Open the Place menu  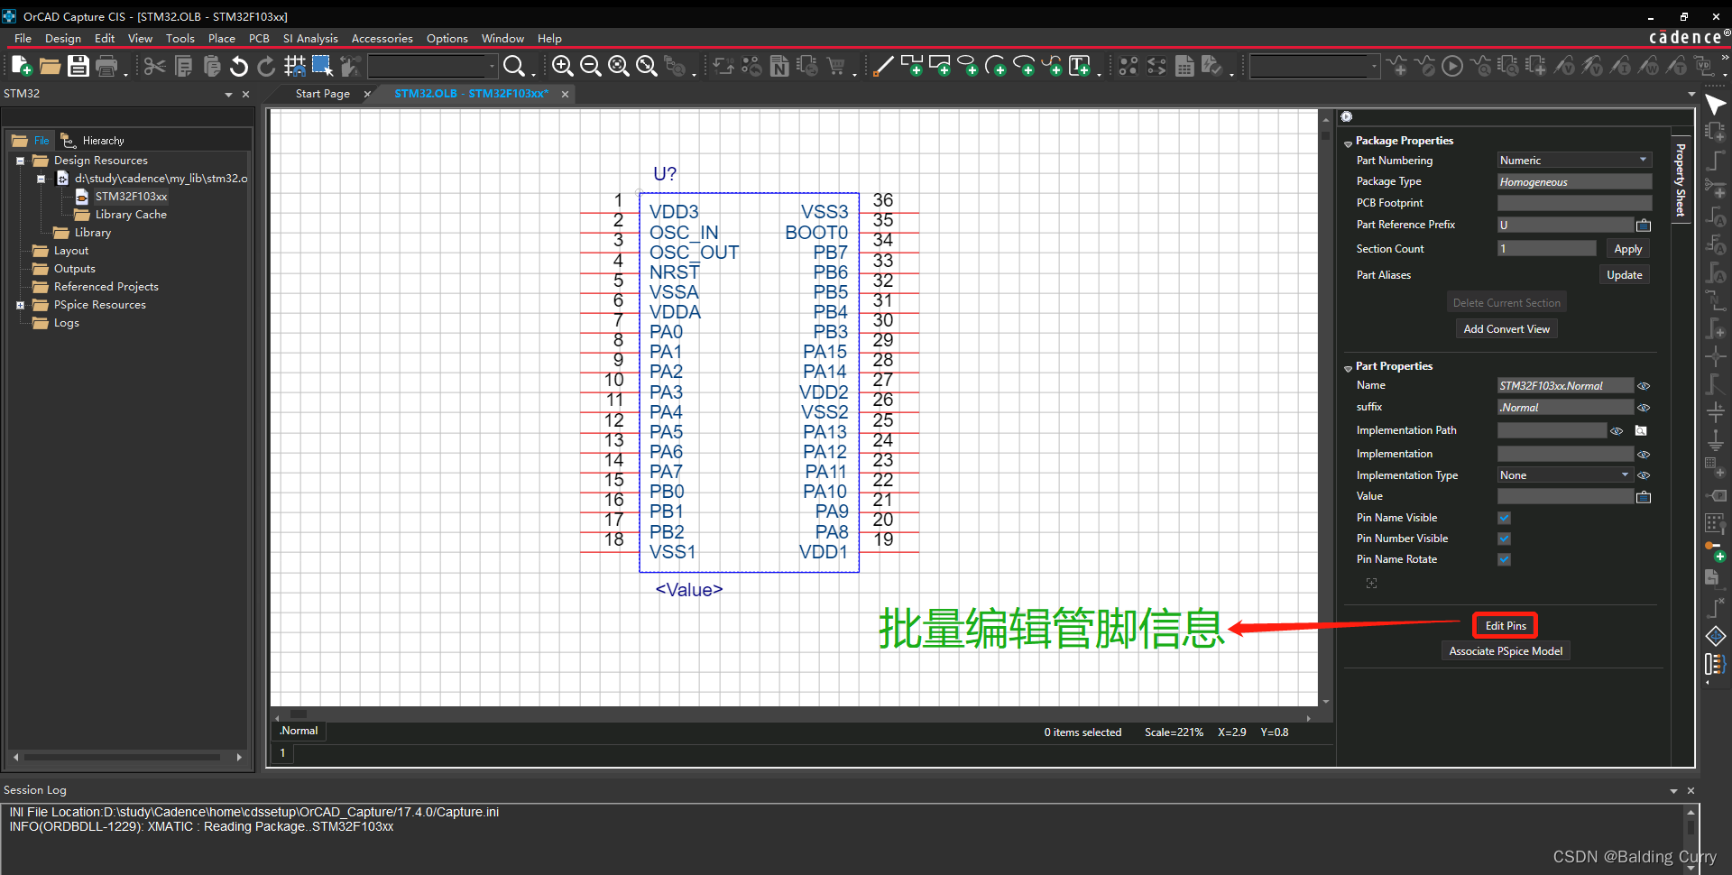[221, 39]
